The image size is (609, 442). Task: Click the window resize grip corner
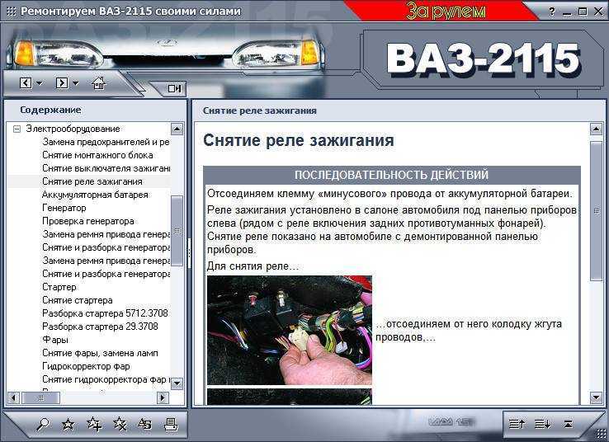pos(601,435)
